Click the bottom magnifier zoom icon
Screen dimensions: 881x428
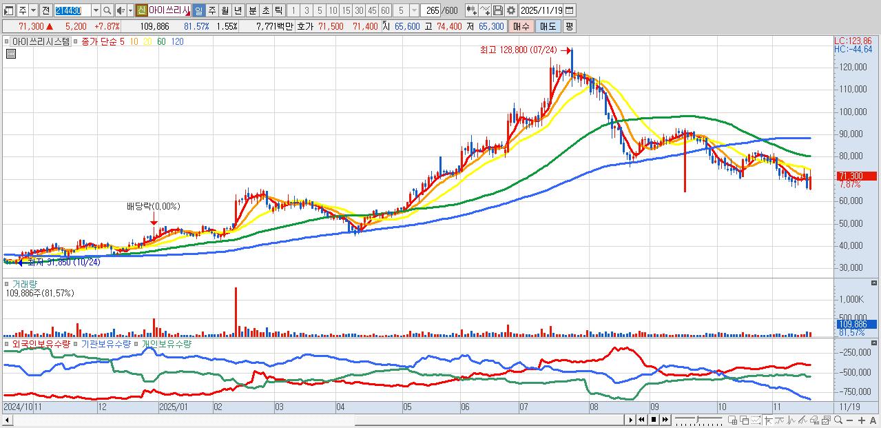(838, 420)
